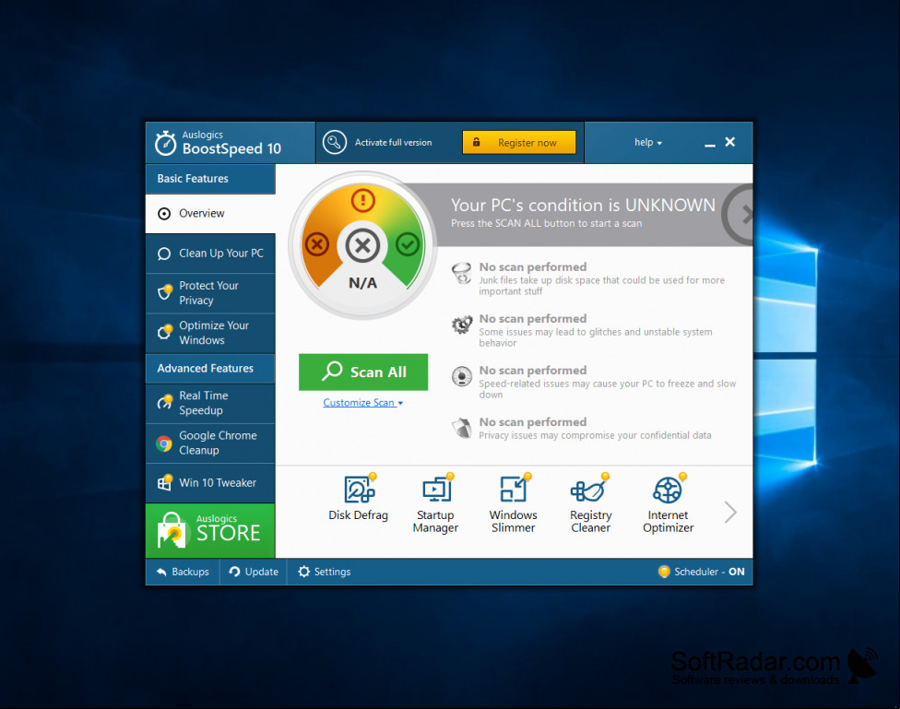
Task: Launch the Registry Cleaner tool
Action: point(590,503)
